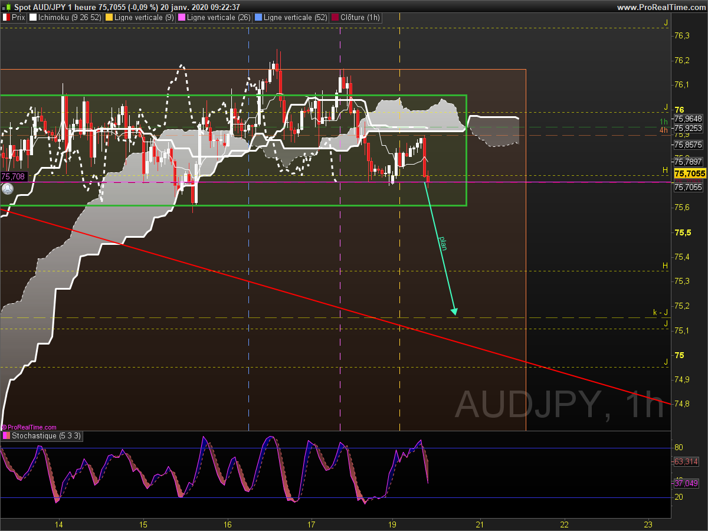Click the 75,2 price scale value
Screen dimensions: 708x531
[682, 306]
